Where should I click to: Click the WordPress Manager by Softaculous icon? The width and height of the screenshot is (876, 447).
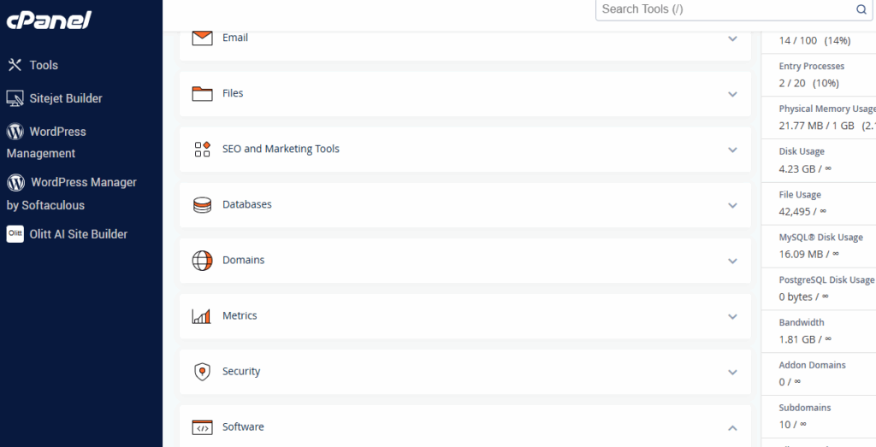(x=15, y=183)
